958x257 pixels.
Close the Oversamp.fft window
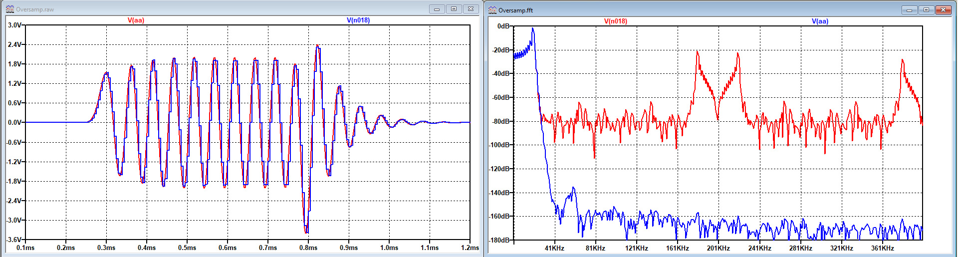pyautogui.click(x=943, y=10)
